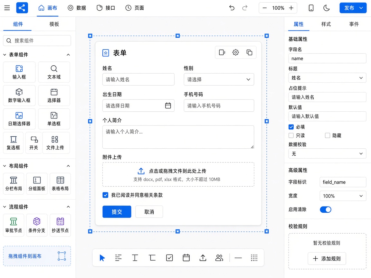Select the pointer tool in bottom toolbar
The image size is (371, 278).
point(102,258)
